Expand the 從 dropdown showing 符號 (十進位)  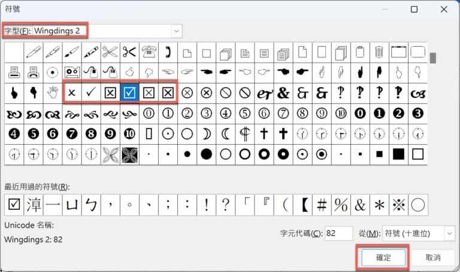tap(449, 233)
